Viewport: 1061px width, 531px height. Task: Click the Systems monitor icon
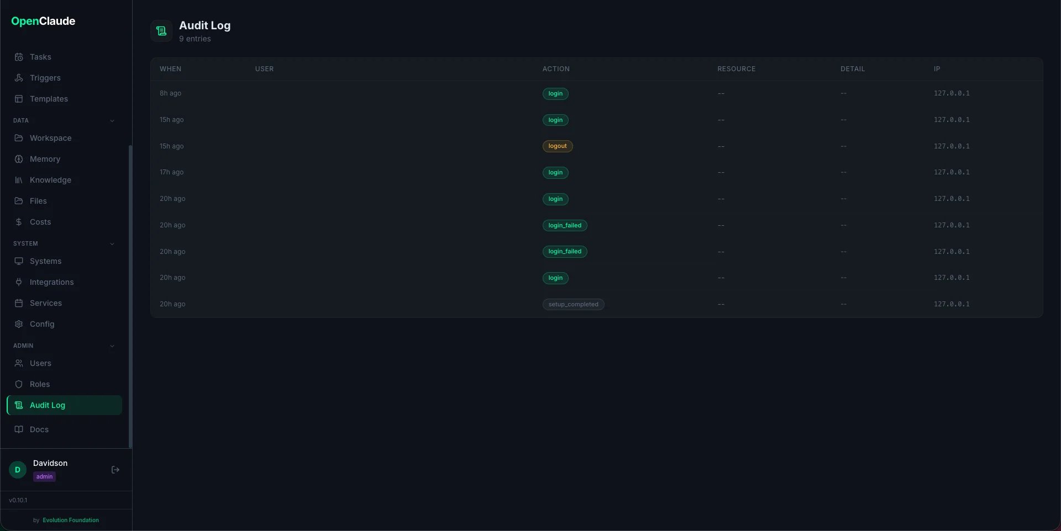pyautogui.click(x=19, y=261)
